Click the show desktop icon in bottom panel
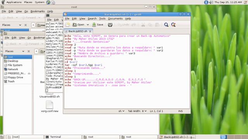This screenshot has height=139, width=248. tap(2, 137)
